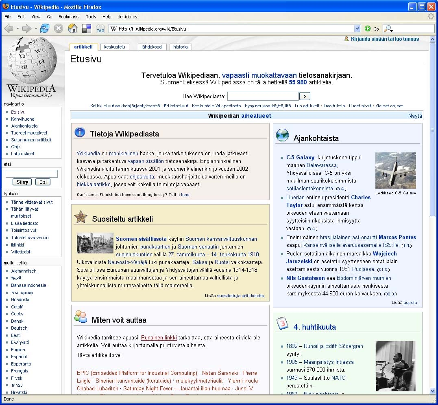Click the globe icon by Ajankohtaista
This screenshot has height=405, width=438.
282,135
